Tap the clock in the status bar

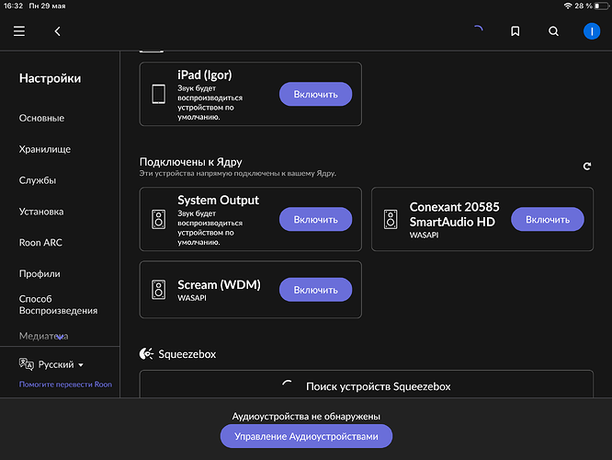point(13,6)
